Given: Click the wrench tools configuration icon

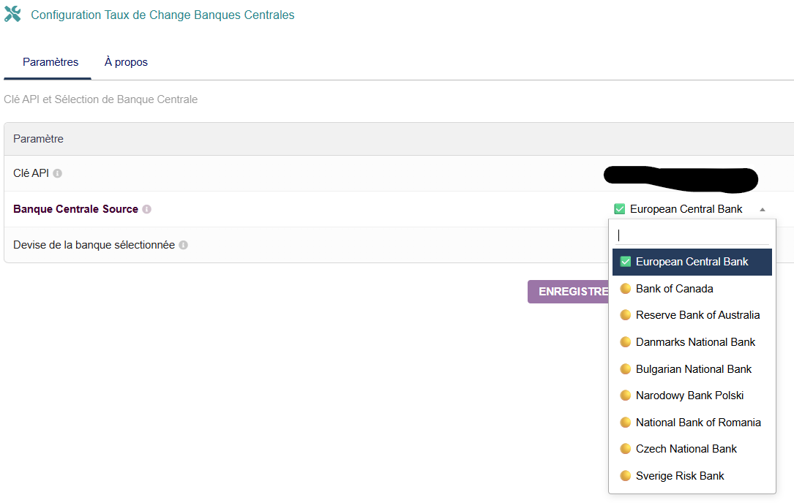Looking at the screenshot, I should (x=12, y=14).
